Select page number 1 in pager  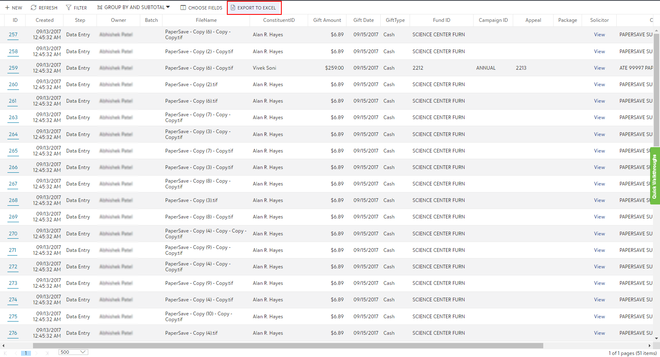tap(26, 353)
